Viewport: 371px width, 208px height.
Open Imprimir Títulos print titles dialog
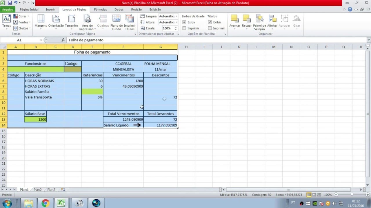tap(130, 23)
